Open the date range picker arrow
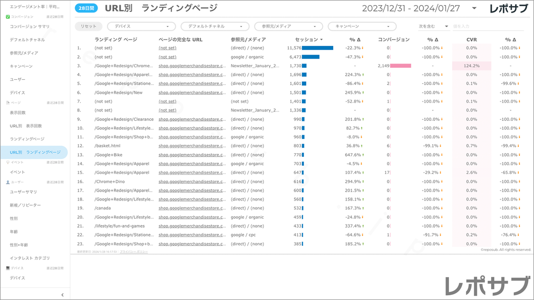The height and width of the screenshot is (300, 534). pos(474,8)
